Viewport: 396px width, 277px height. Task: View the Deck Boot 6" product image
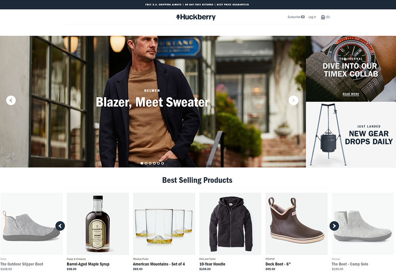click(x=297, y=224)
